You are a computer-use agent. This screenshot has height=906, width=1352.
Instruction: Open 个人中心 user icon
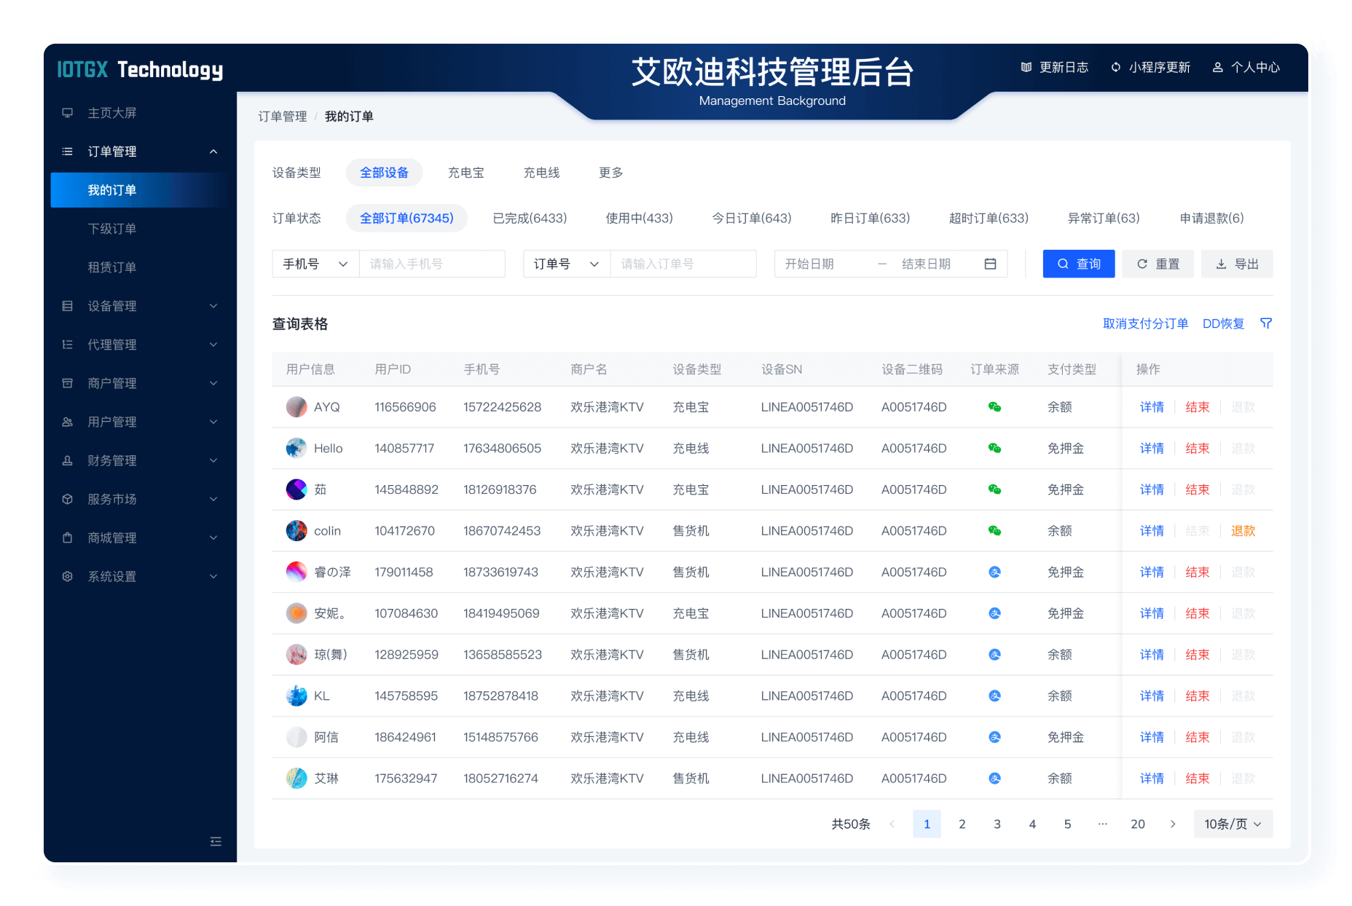coord(1217,67)
